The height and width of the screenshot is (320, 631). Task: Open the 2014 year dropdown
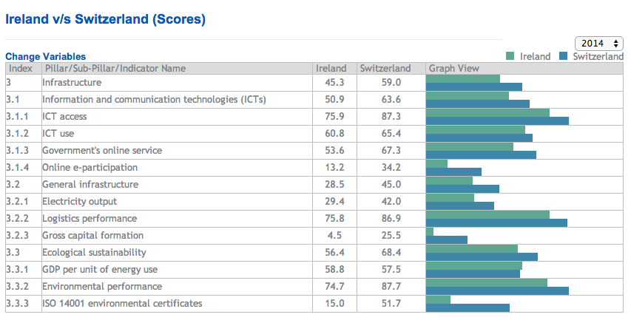point(598,44)
